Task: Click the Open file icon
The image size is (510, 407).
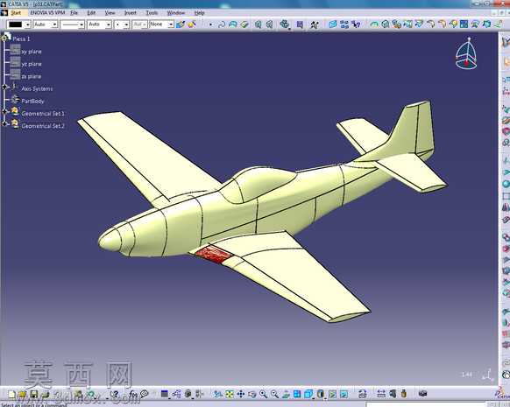Action: (x=23, y=395)
